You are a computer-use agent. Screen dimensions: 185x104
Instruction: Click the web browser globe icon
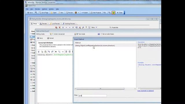pos(76,13)
